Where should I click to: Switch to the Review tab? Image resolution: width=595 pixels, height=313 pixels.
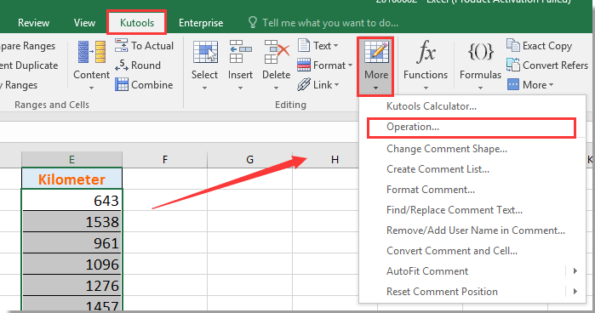(33, 23)
